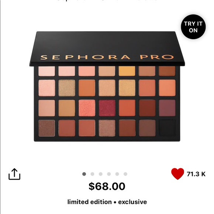Tap the red heart favorite icon
Image resolution: width=214 pixels, height=214 pixels.
(x=177, y=174)
